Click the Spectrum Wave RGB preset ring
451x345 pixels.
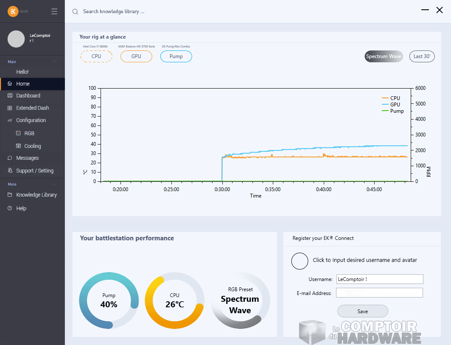point(240,301)
